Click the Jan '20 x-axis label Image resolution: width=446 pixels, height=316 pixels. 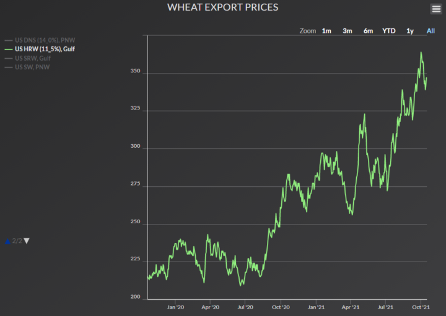pyautogui.click(x=176, y=307)
